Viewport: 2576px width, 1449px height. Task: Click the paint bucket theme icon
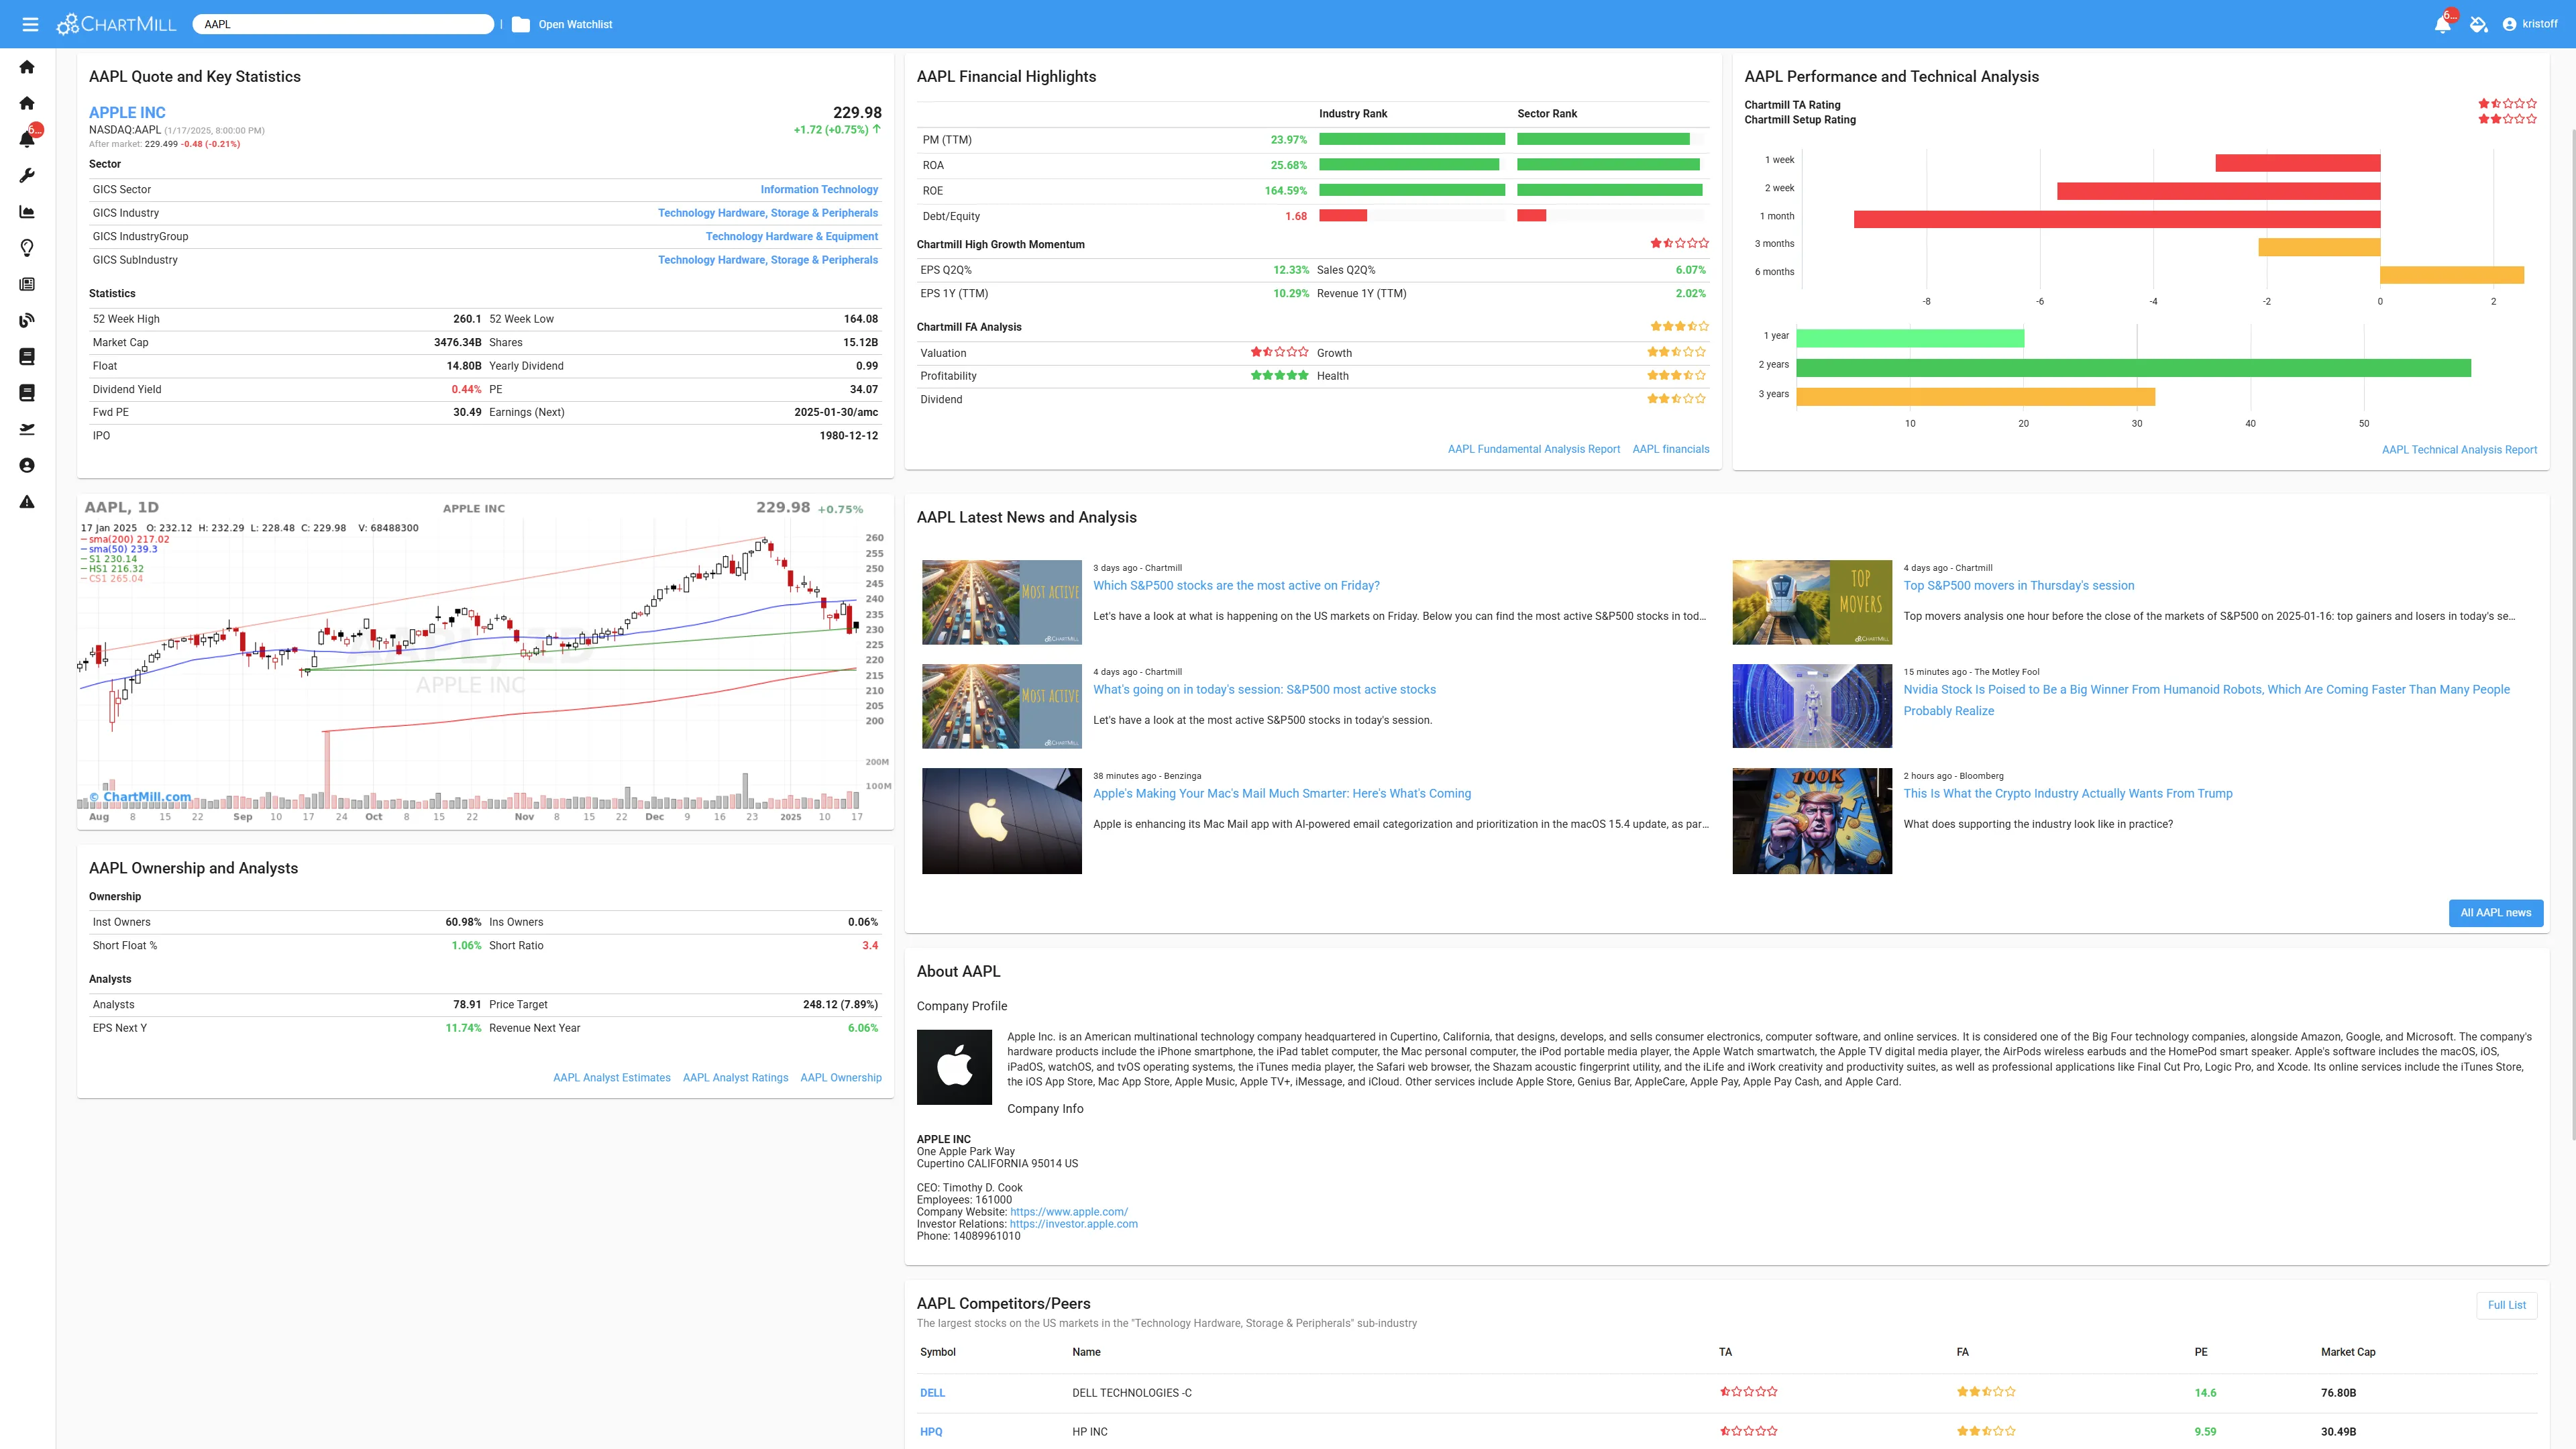pyautogui.click(x=2478, y=24)
